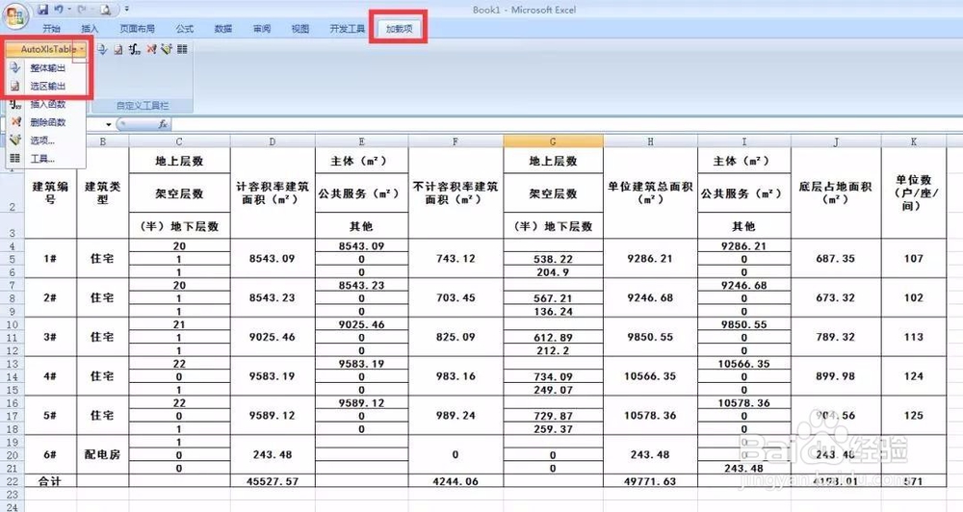
Task: Click cell value 687.35
Action: point(836,259)
